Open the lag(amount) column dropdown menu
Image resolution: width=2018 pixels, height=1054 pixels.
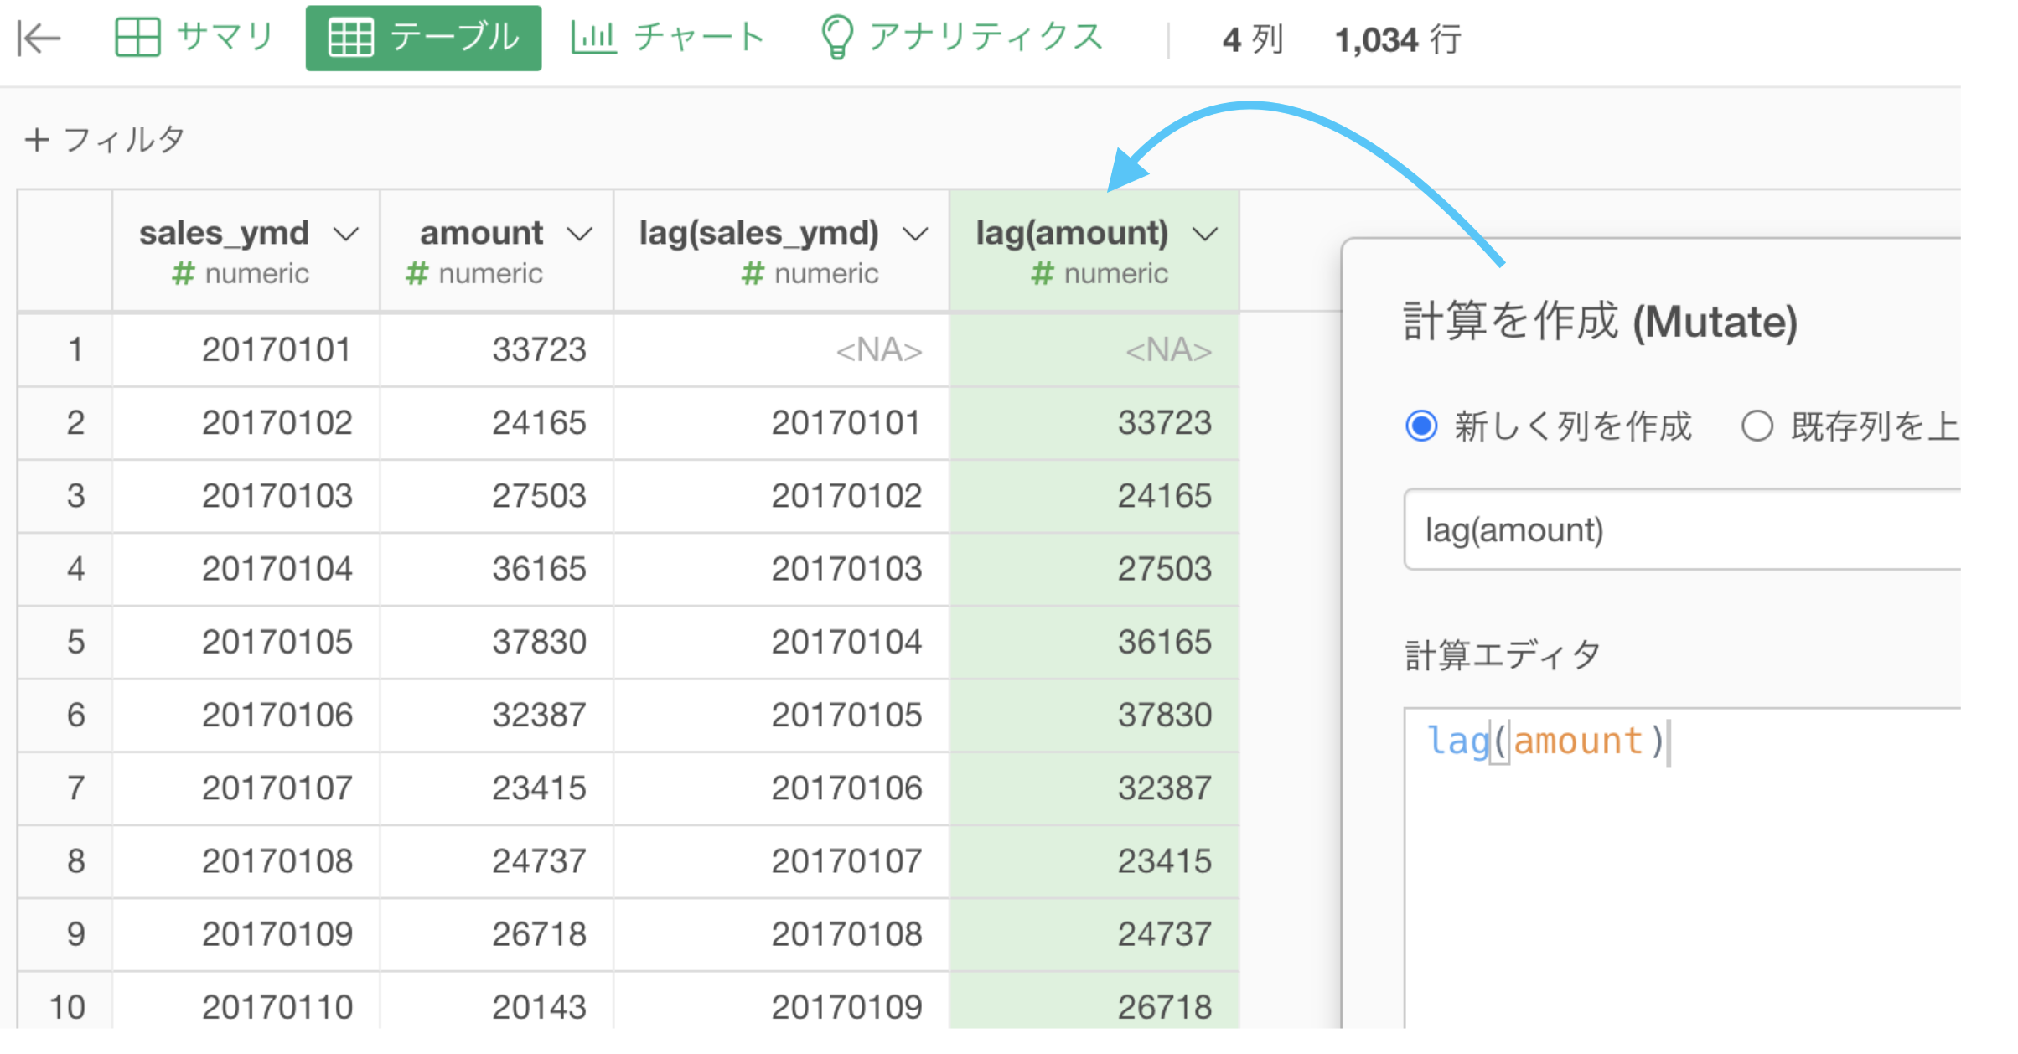(1205, 234)
